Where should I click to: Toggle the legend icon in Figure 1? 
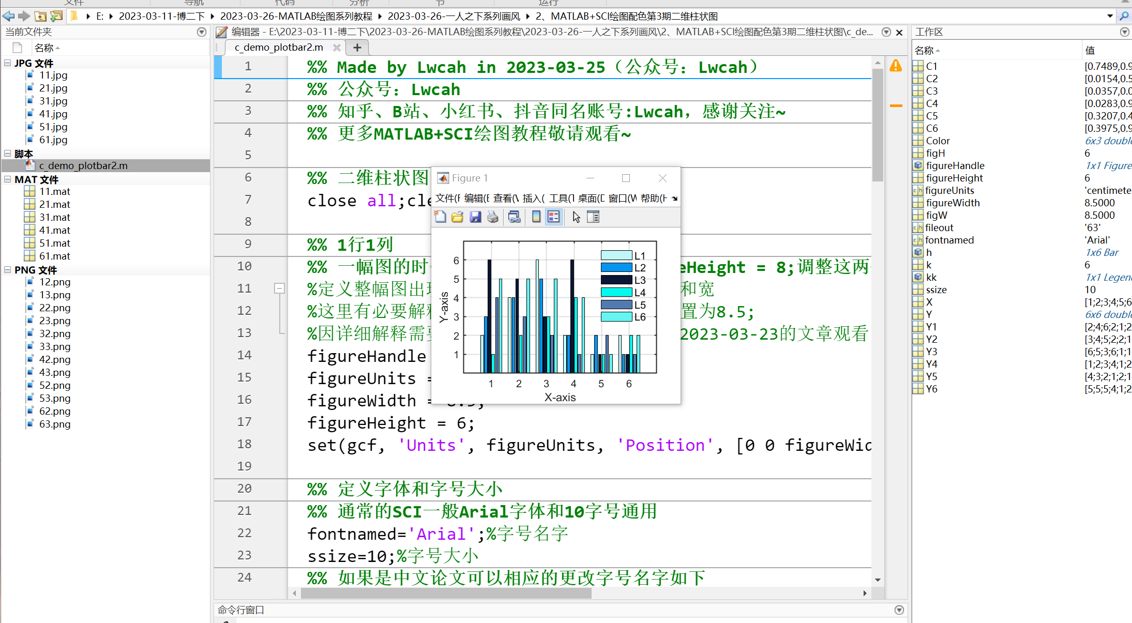[x=554, y=217]
